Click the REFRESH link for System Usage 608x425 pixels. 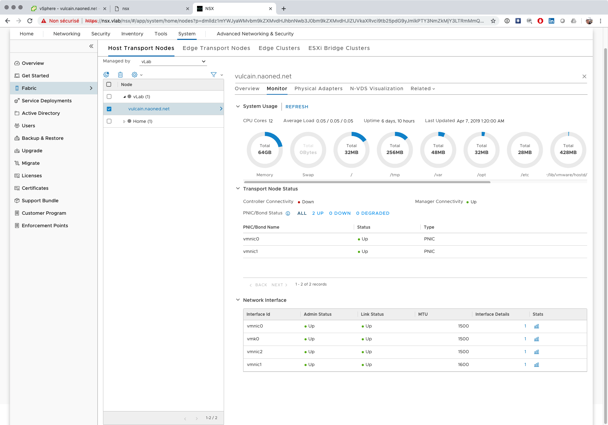[297, 107]
